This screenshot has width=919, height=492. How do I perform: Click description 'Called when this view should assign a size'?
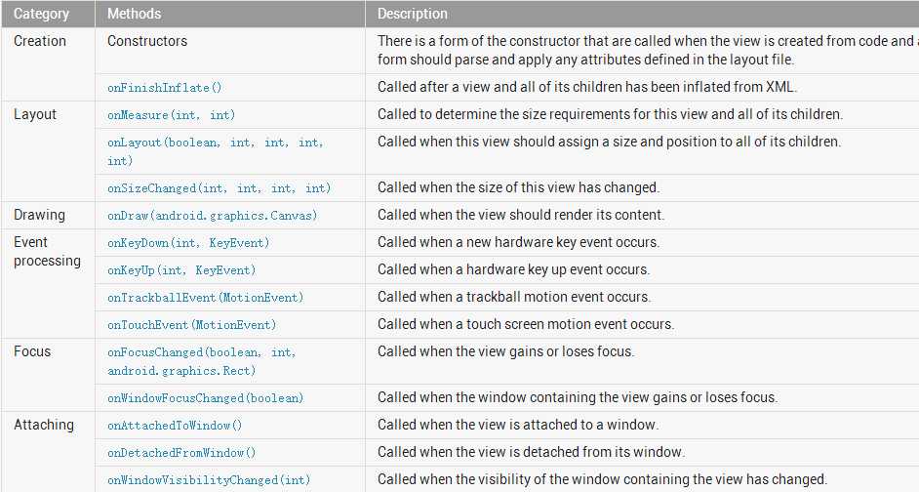pyautogui.click(x=609, y=142)
